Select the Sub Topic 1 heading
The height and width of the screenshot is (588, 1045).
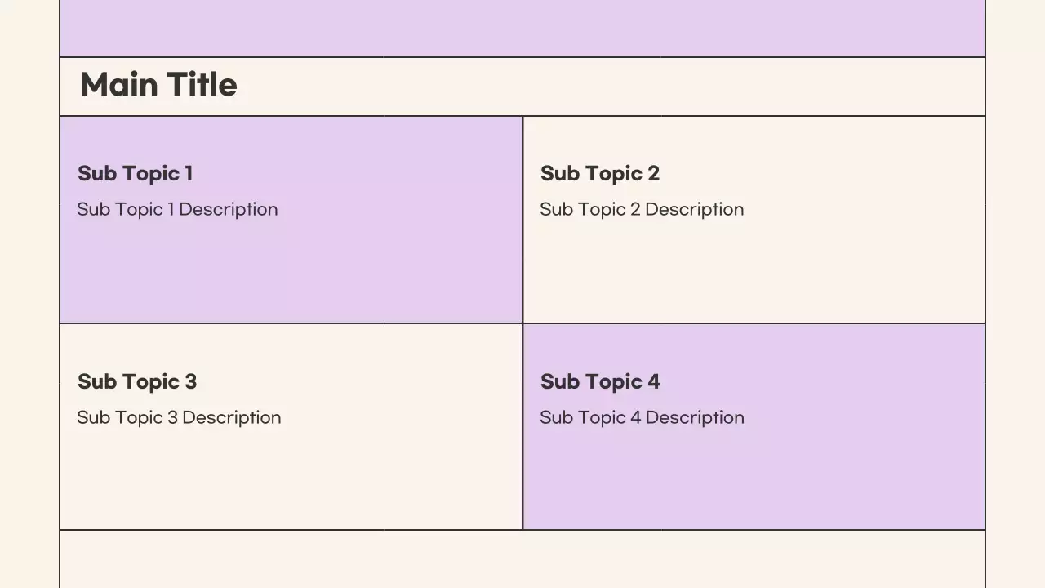click(135, 173)
